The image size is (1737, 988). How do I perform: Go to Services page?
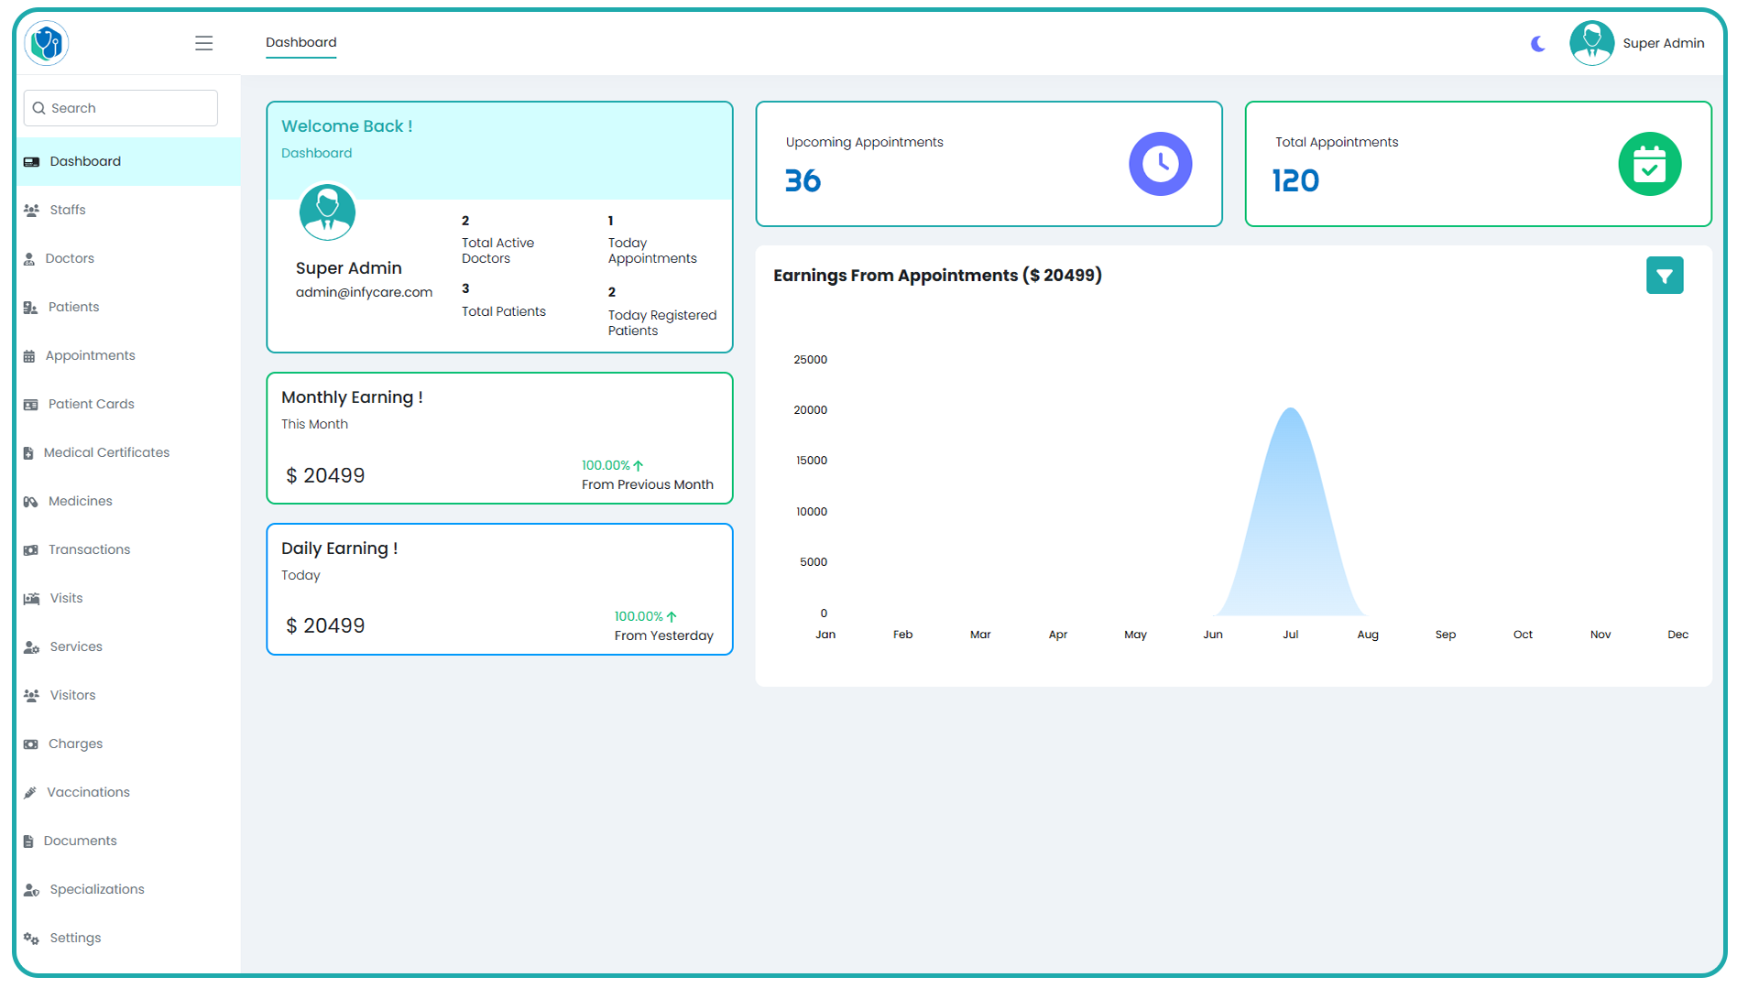point(128,646)
